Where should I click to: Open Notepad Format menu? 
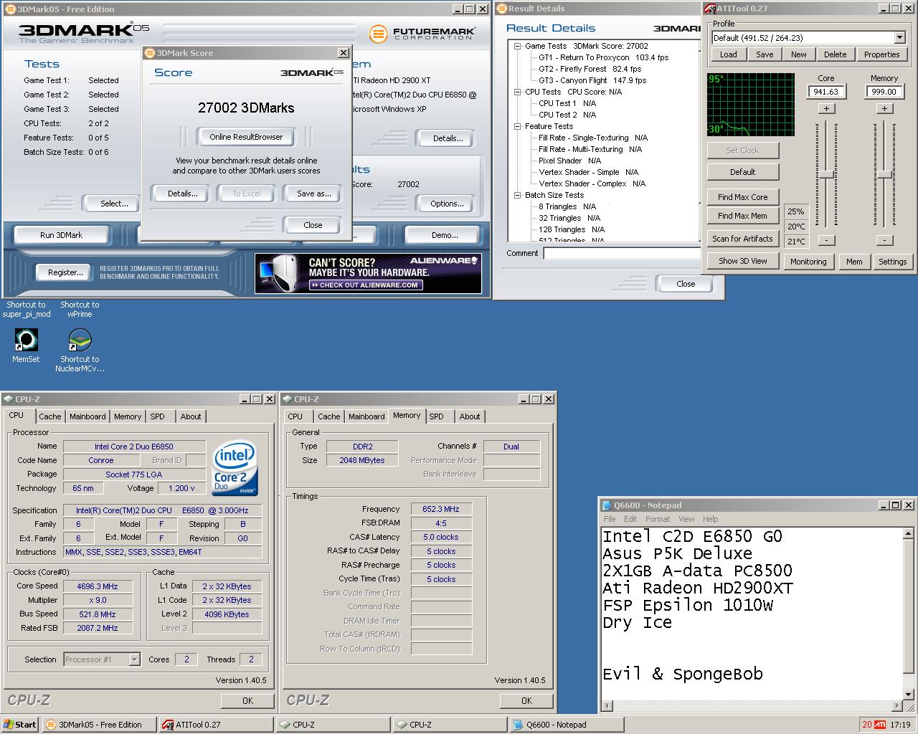point(658,519)
